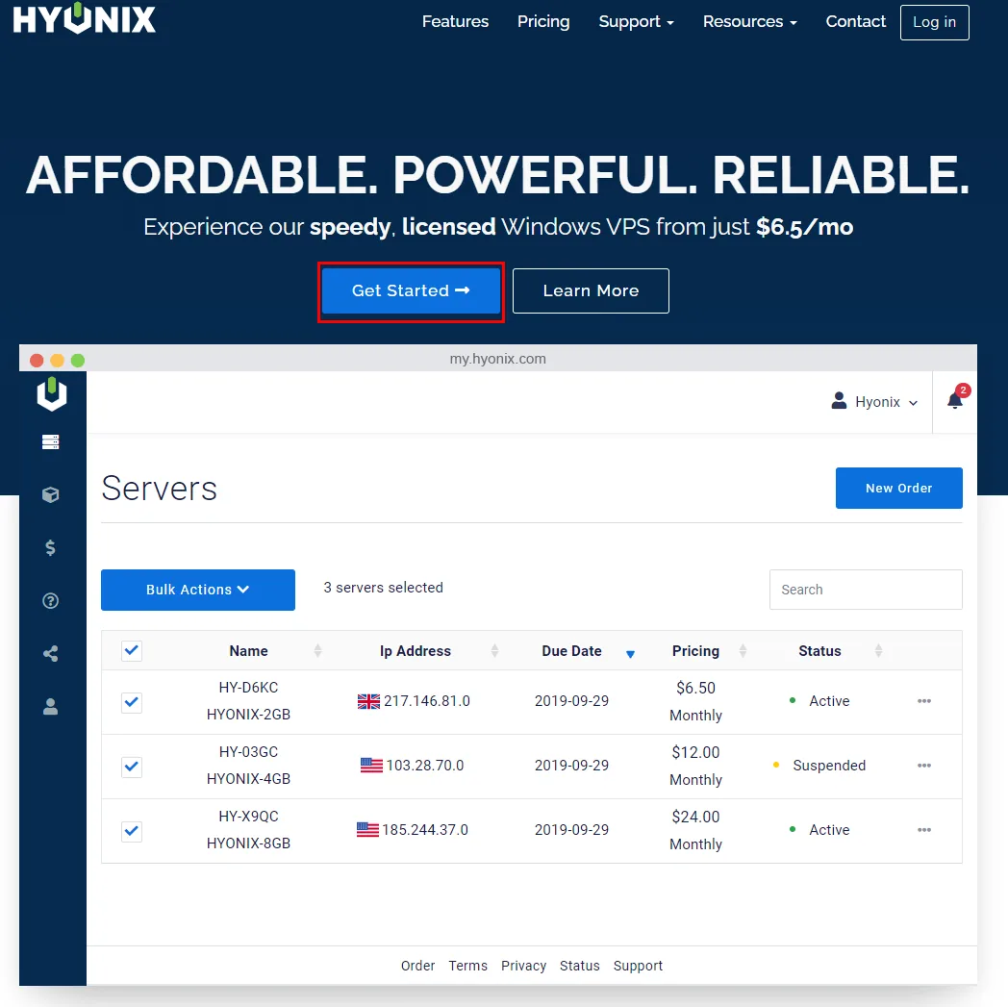Click the HY-D6KC server name

[x=248, y=689]
